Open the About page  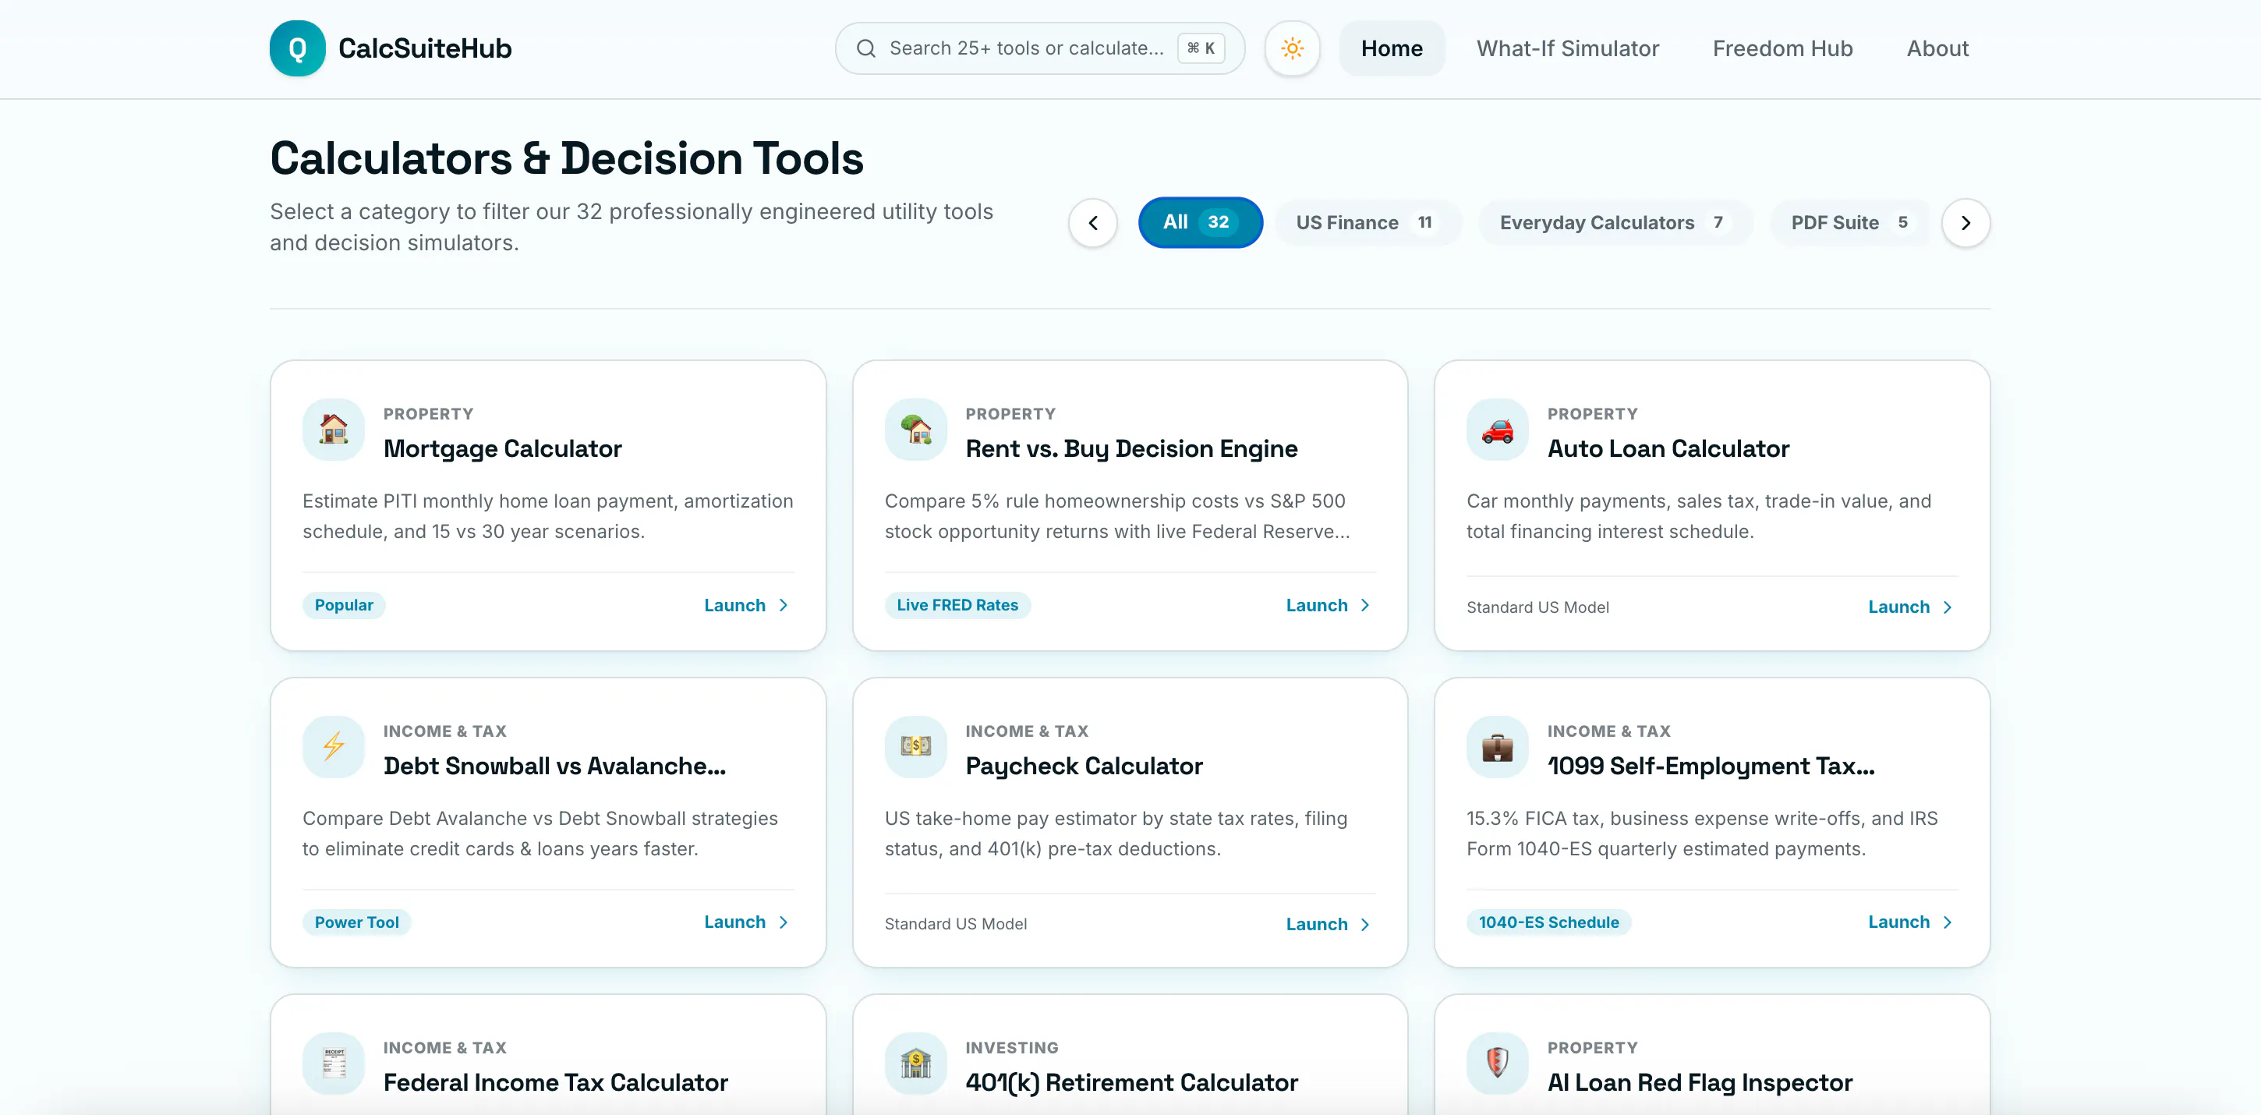click(1937, 48)
